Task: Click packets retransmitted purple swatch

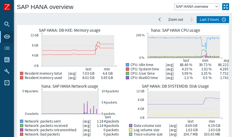Action: click(x=21, y=130)
